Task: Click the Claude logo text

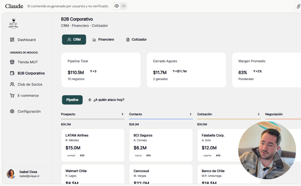Action: coord(14,6)
